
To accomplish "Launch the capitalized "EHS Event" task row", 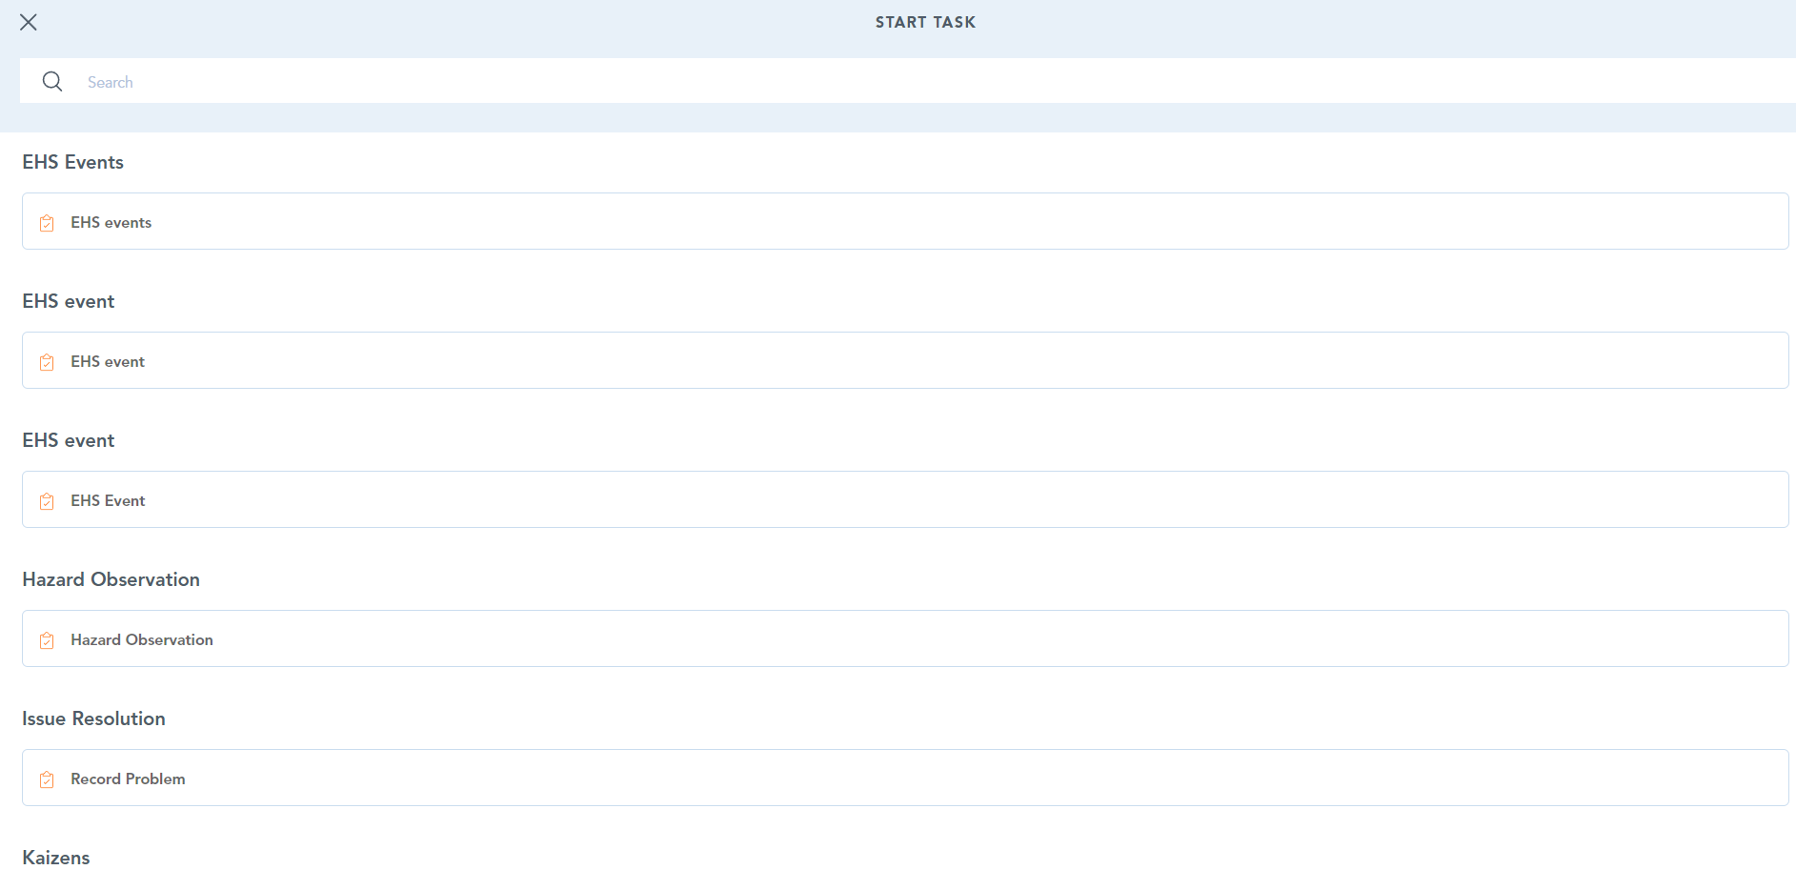I will [x=904, y=500].
